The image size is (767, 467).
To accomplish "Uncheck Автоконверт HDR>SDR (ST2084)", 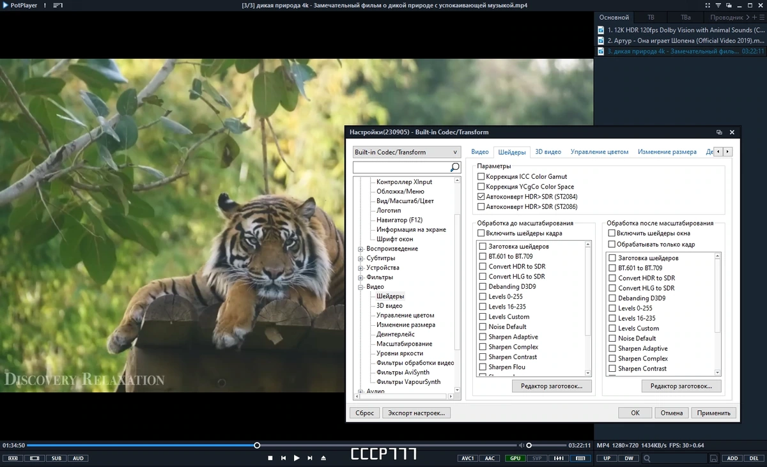I will pos(481,197).
